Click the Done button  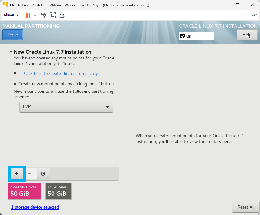[13, 35]
